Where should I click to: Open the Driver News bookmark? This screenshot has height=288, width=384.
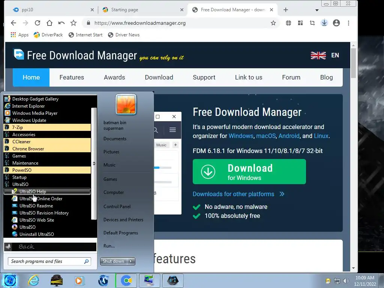[124, 35]
